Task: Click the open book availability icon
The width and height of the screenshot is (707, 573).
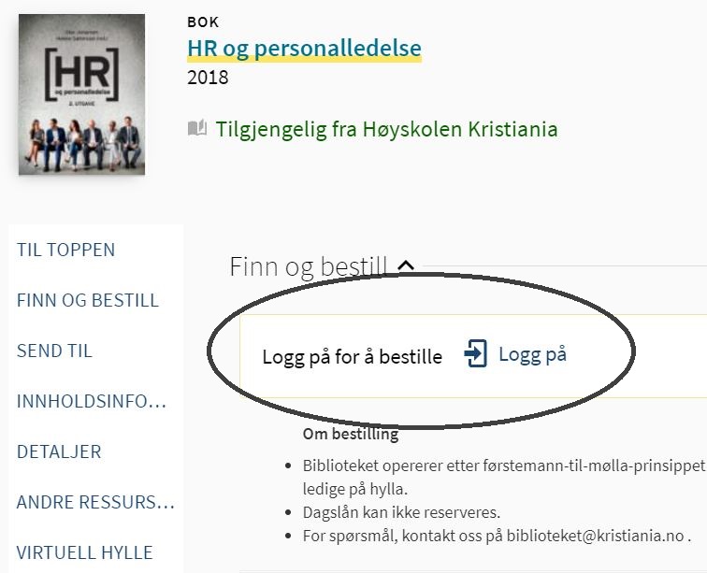Action: (197, 128)
